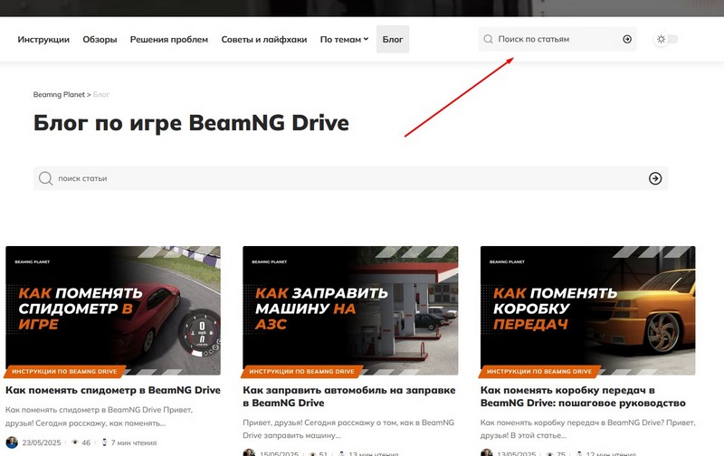Image resolution: width=724 pixels, height=456 pixels.
Task: Focus the Поиск по статьям field
Action: [557, 39]
